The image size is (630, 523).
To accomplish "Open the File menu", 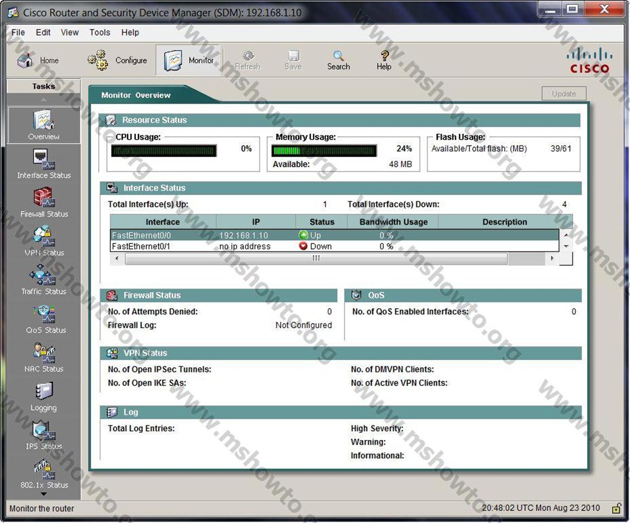I will point(18,33).
